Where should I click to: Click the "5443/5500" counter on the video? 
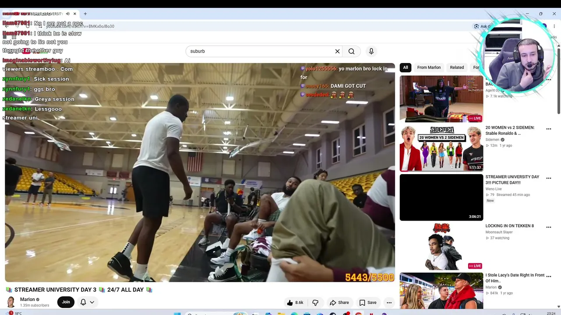369,277
